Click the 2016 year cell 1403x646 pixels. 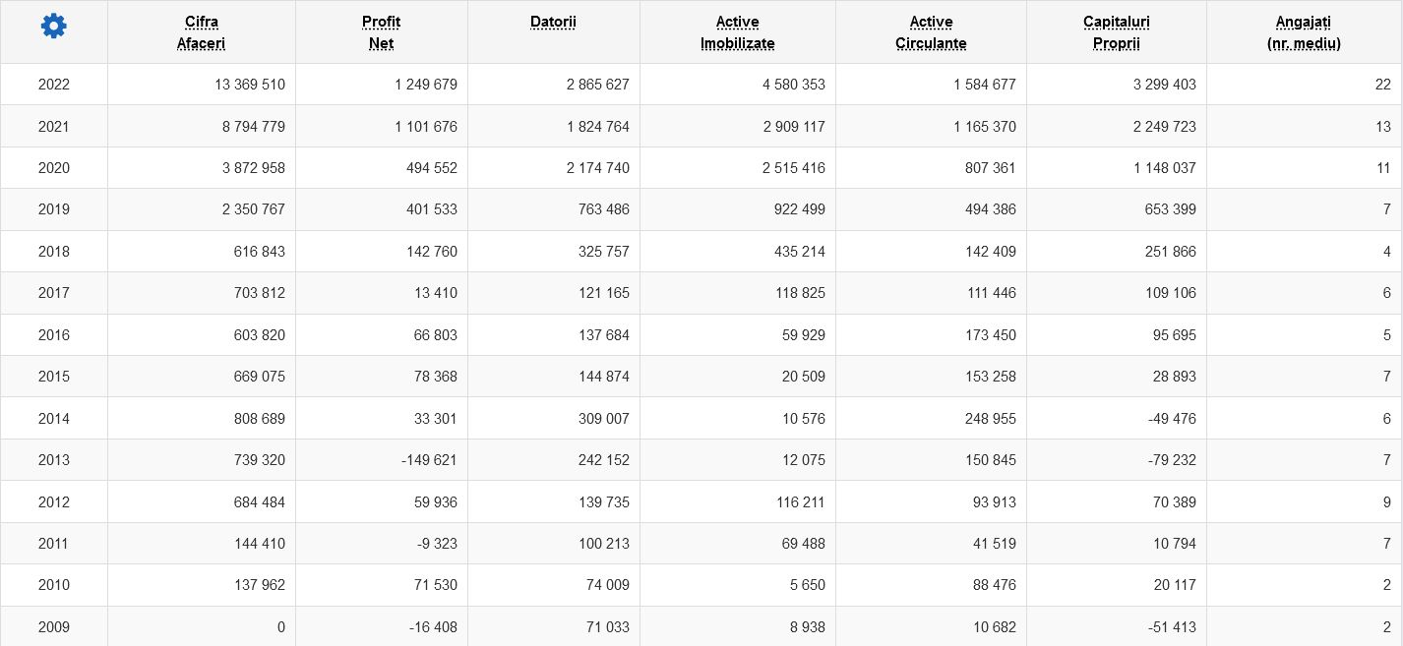click(54, 335)
